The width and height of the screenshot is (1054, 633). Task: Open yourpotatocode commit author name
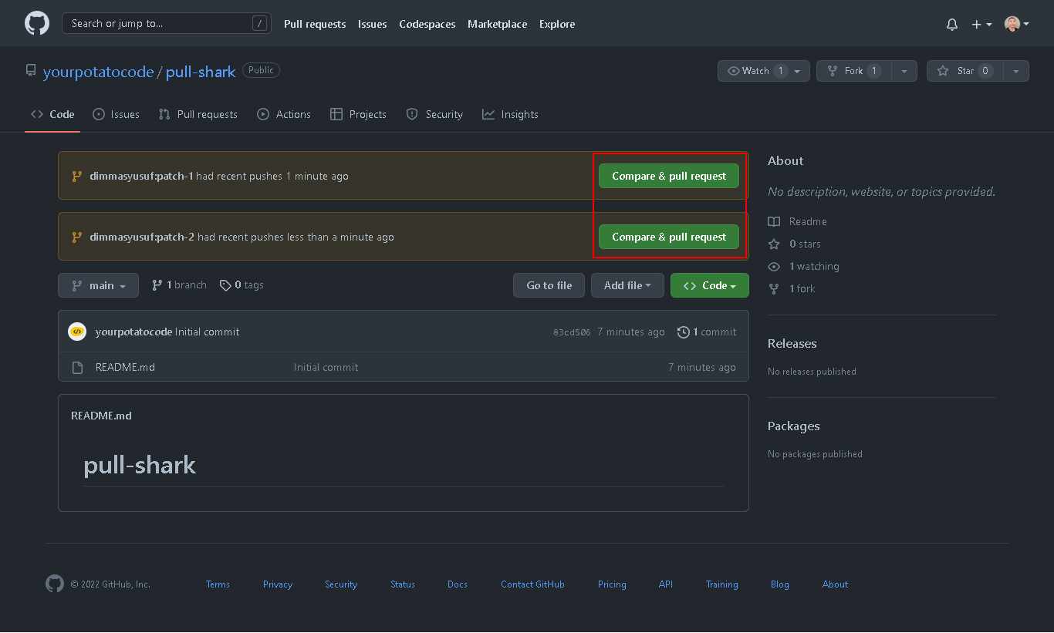tap(133, 332)
